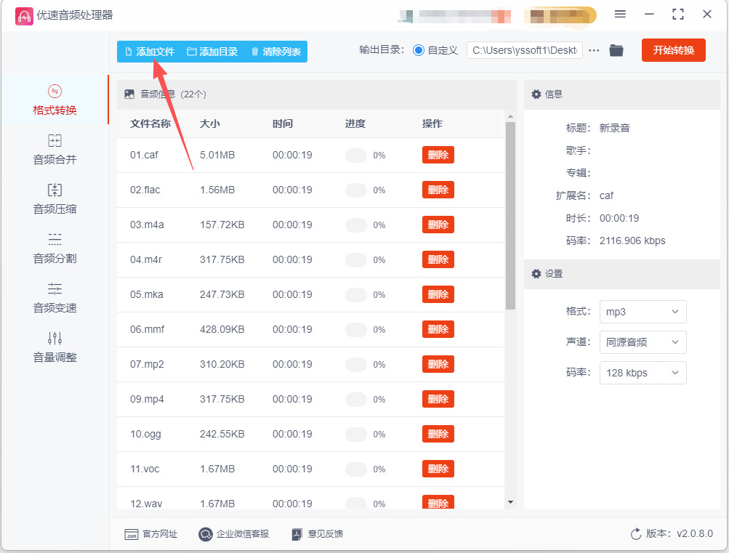Click the 2116.906 kbps bitrate value

point(632,241)
